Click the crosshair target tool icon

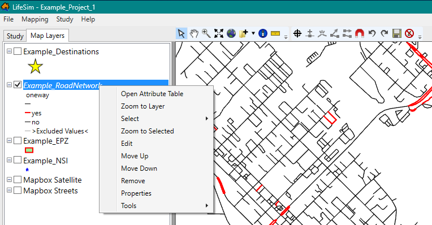point(297,33)
